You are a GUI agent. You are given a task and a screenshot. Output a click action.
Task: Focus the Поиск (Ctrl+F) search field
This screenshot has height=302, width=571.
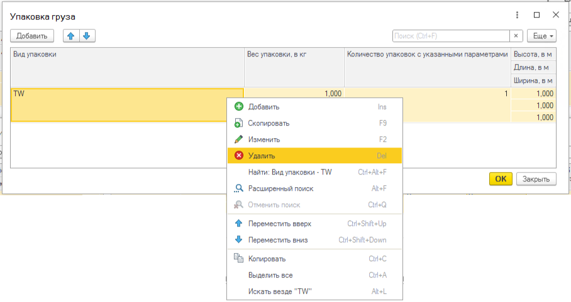click(451, 36)
